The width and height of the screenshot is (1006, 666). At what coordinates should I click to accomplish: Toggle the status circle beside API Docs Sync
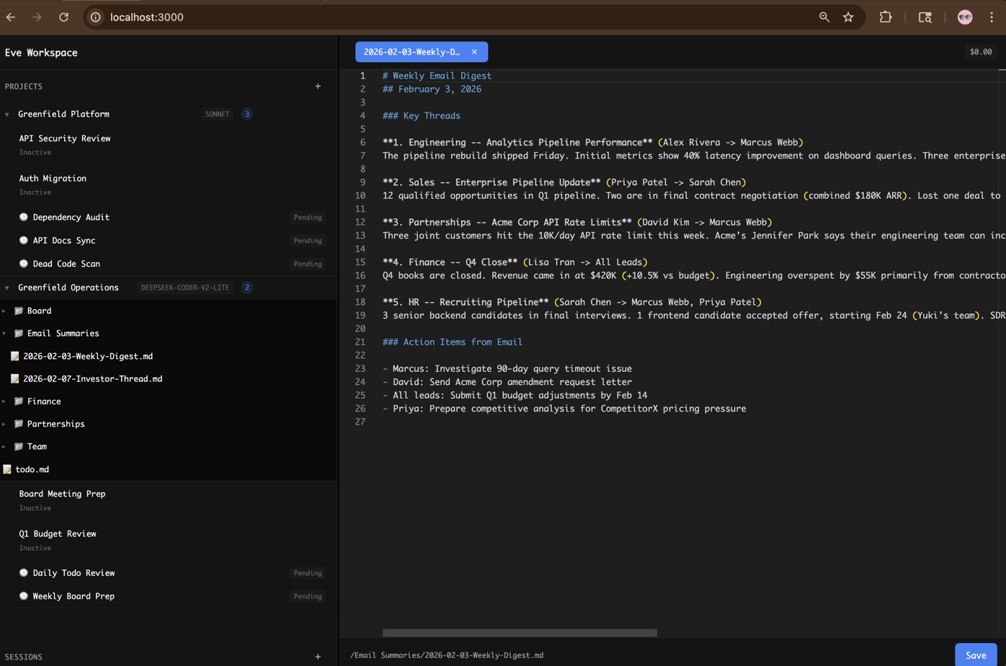pos(24,240)
